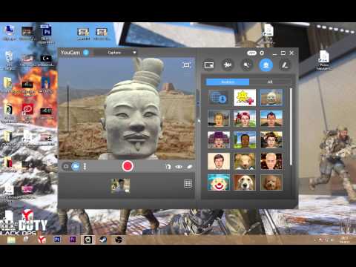Click the full-screen icon on camera preview
This screenshot has height=267, width=356.
[x=186, y=65]
